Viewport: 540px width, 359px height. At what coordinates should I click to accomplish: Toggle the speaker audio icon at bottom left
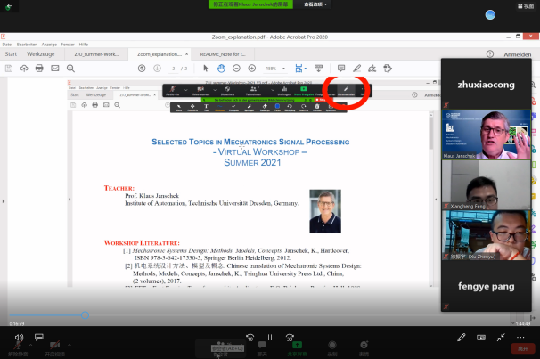[x=18, y=339]
